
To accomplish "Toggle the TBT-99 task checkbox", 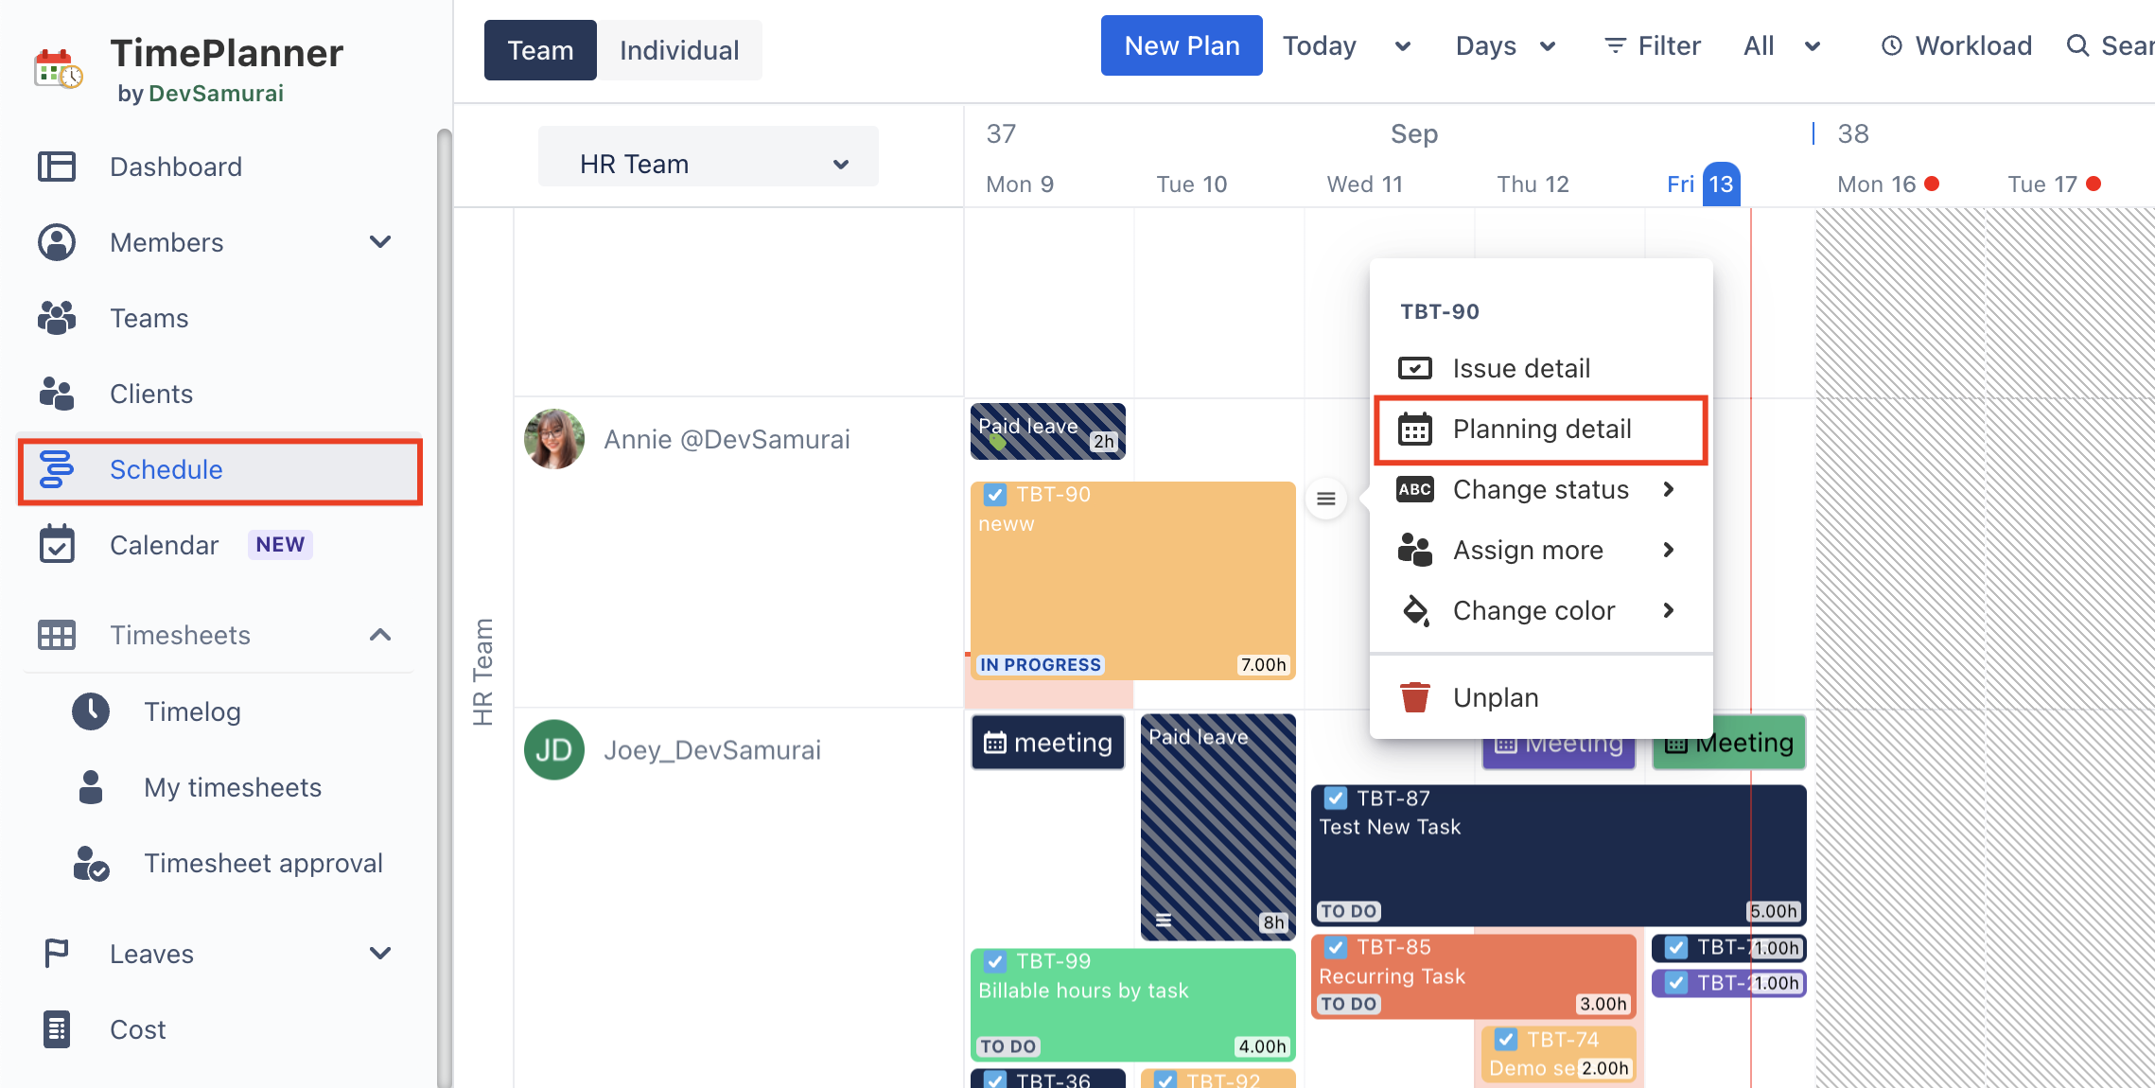I will point(994,961).
